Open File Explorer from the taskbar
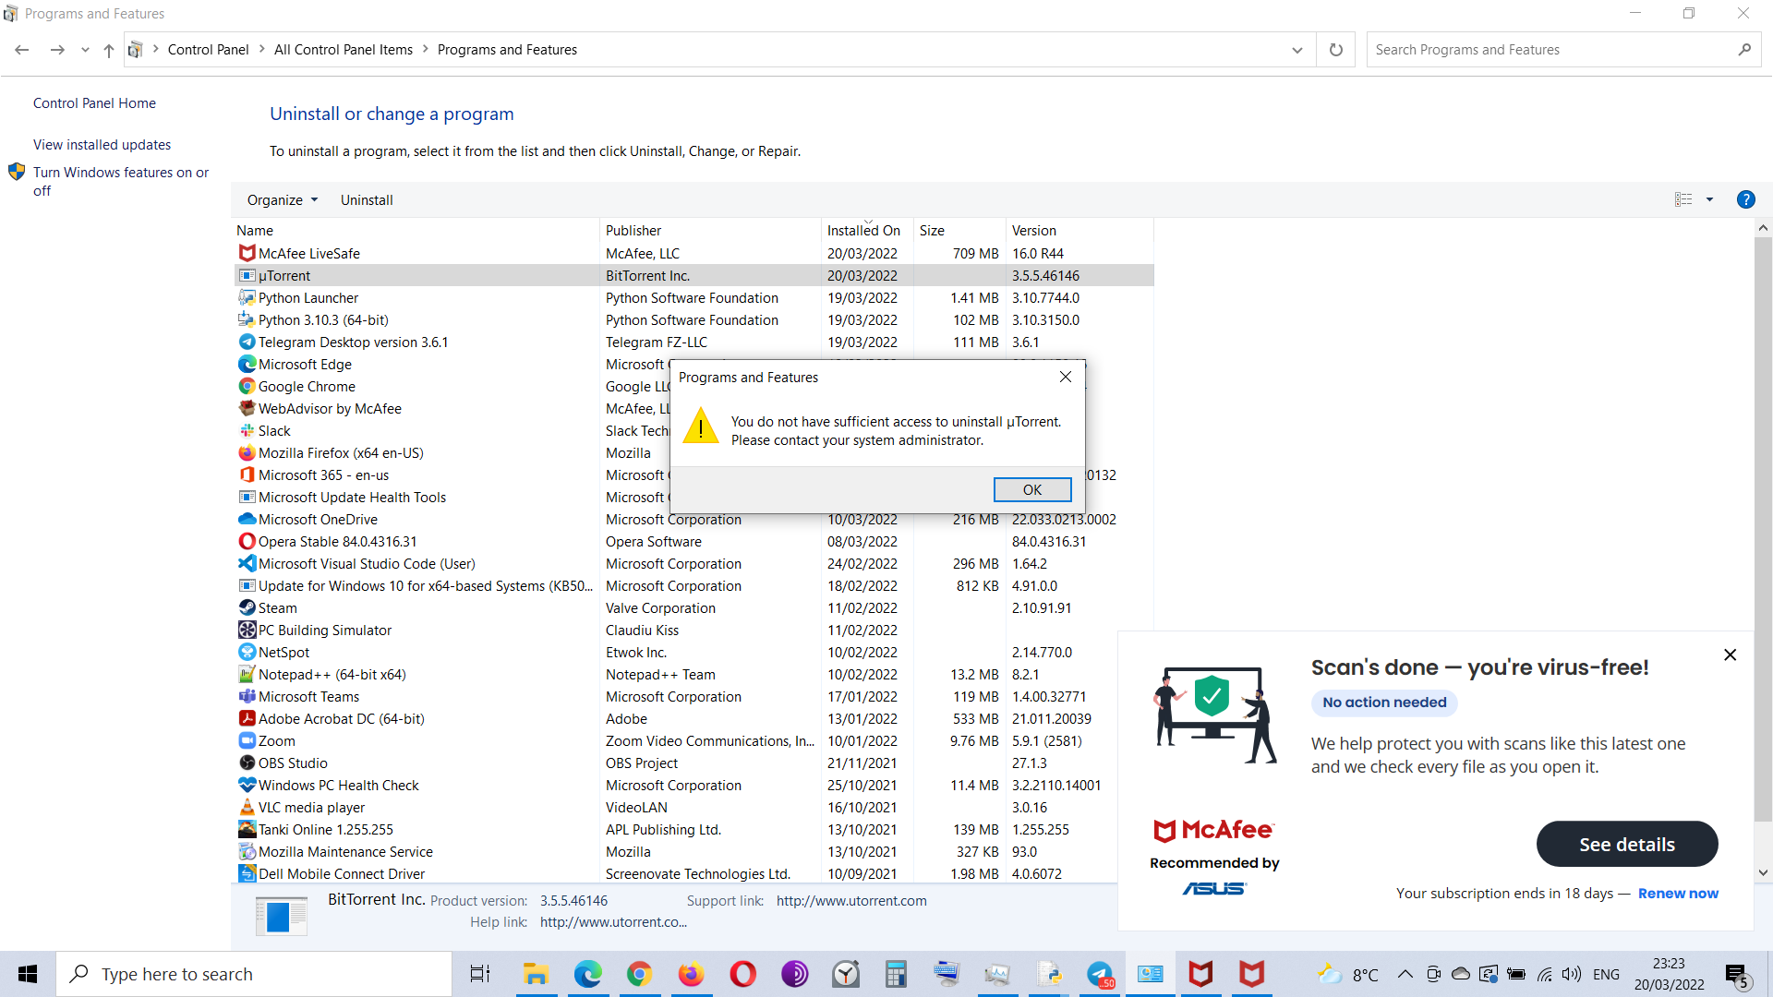 click(536, 974)
